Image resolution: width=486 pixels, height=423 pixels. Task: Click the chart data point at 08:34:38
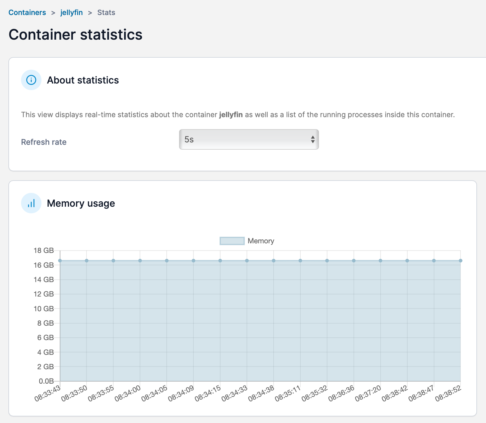[274, 261]
